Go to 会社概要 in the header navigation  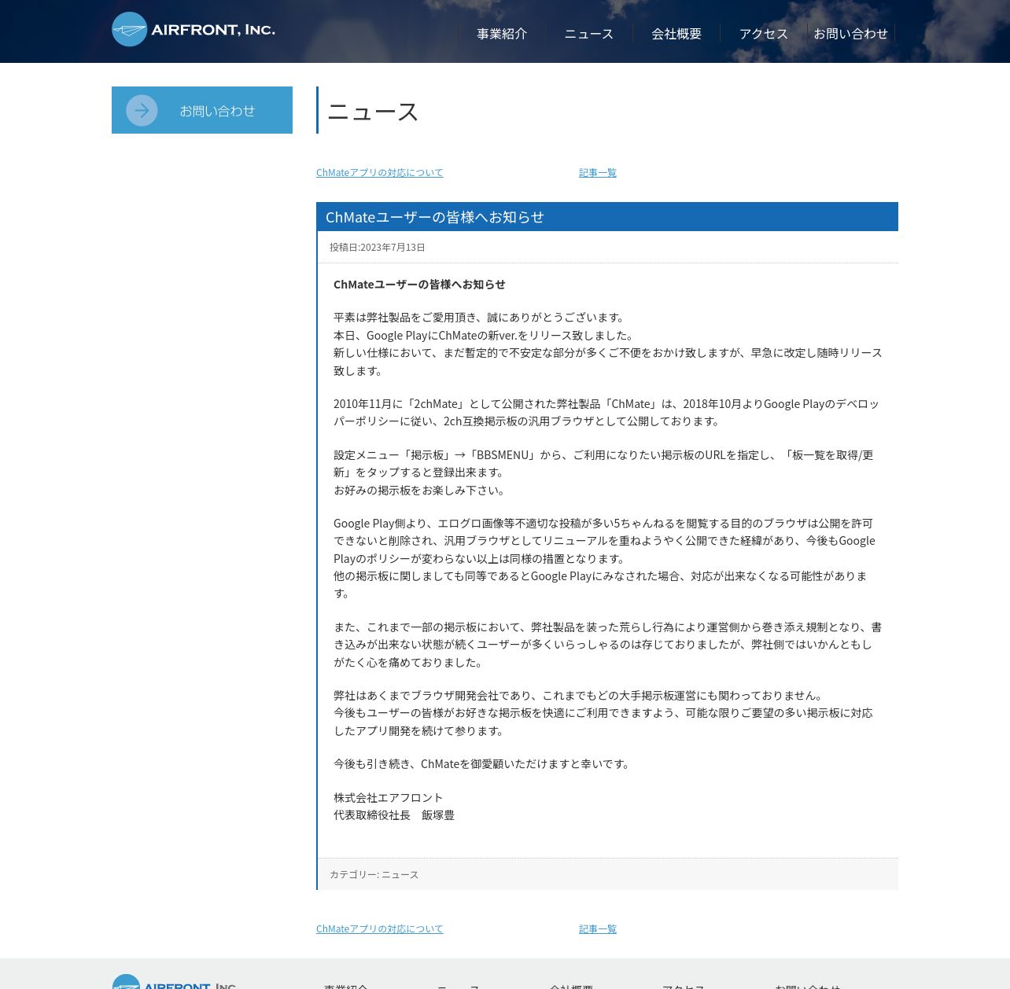click(676, 34)
